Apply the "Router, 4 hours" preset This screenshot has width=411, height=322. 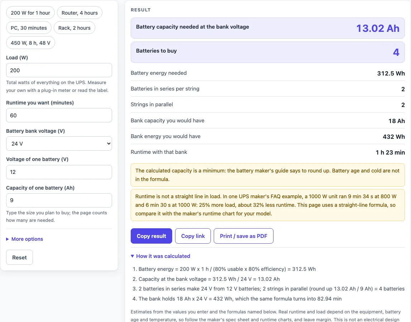[x=80, y=13]
